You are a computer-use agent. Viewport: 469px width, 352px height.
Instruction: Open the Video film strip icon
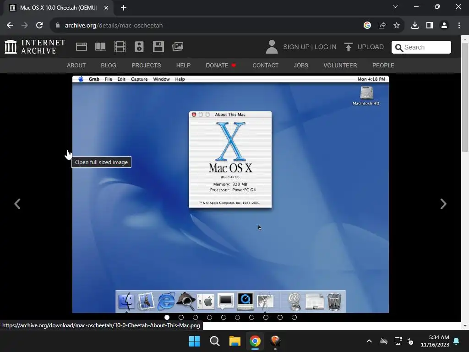(x=120, y=47)
